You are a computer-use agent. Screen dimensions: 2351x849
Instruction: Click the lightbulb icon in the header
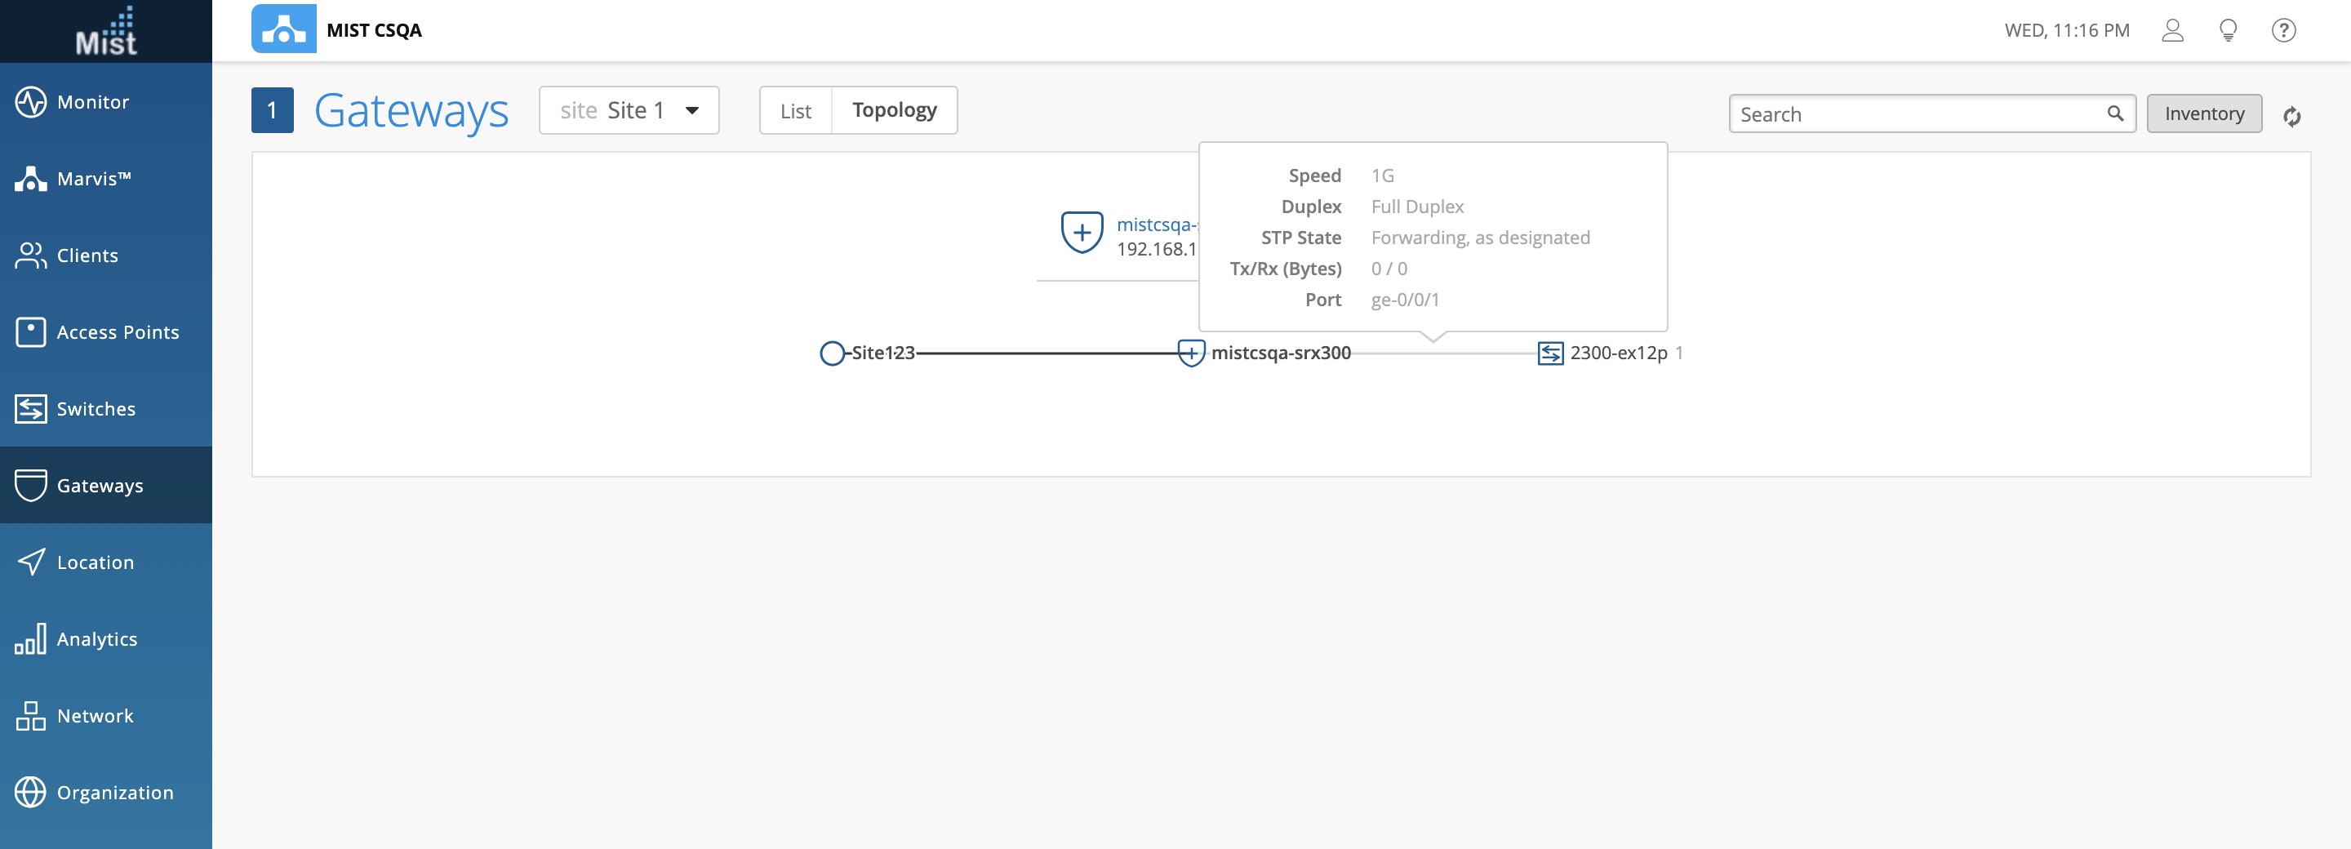[x=2228, y=30]
